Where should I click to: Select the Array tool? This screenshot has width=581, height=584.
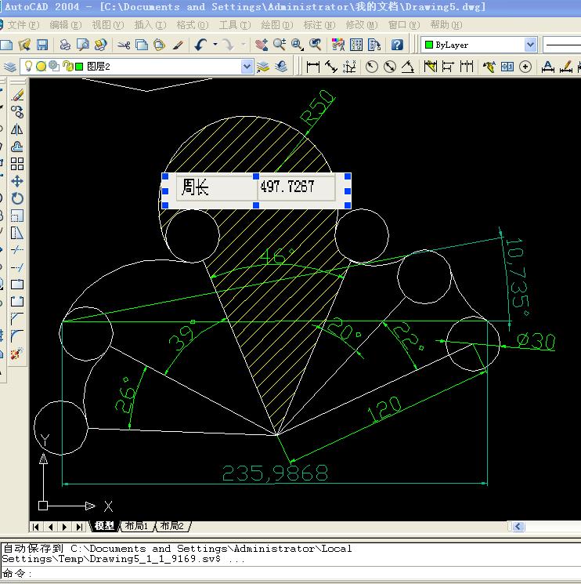pos(17,164)
